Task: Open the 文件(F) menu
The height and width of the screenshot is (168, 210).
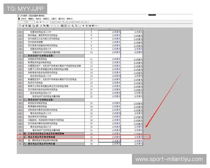Action: [23, 19]
